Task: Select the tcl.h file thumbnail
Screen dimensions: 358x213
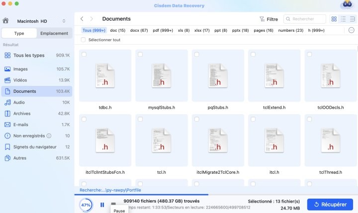Action: point(162,141)
